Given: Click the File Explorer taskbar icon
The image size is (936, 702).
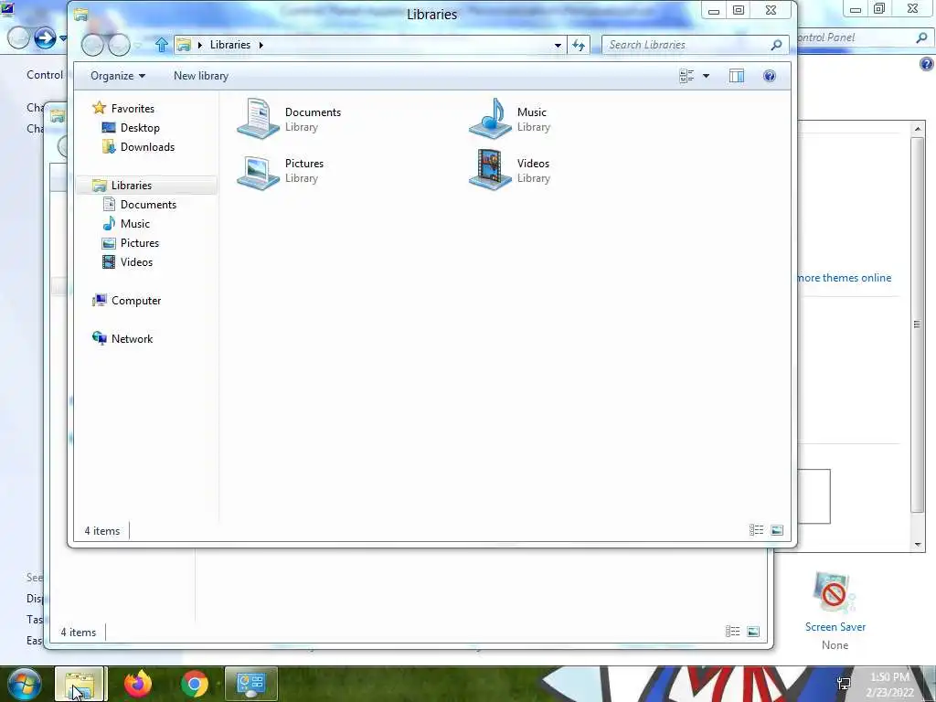Looking at the screenshot, I should pos(80,684).
